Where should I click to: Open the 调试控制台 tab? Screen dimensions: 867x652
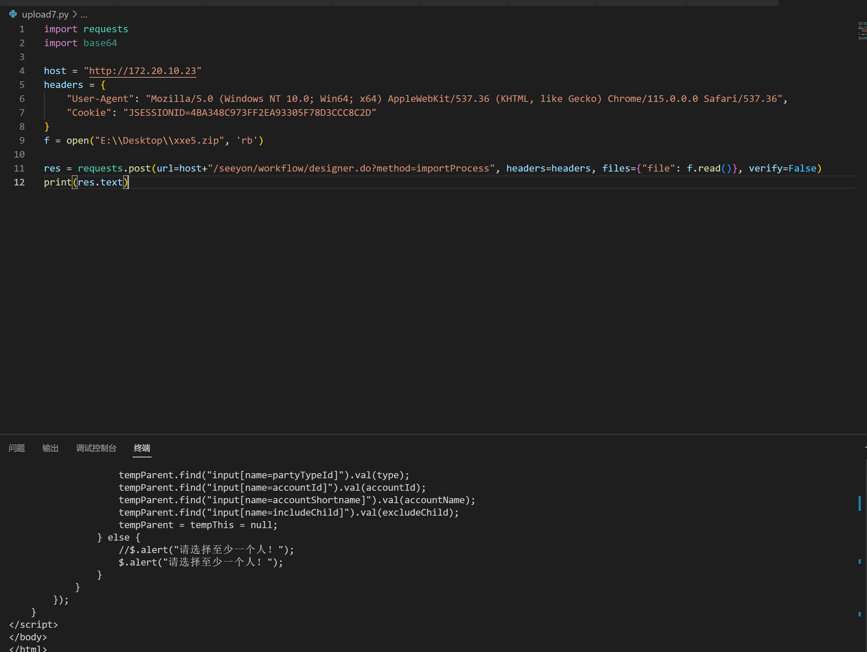coord(96,448)
